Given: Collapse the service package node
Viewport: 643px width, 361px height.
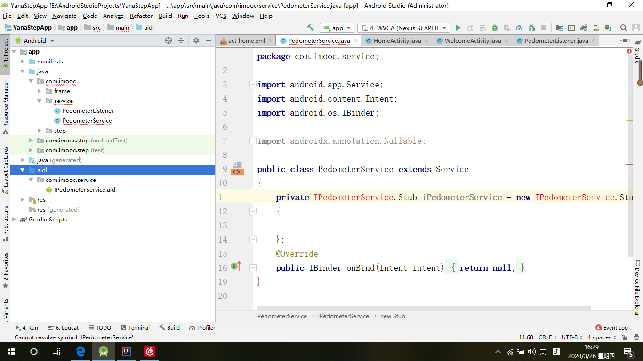Looking at the screenshot, I should (40, 101).
